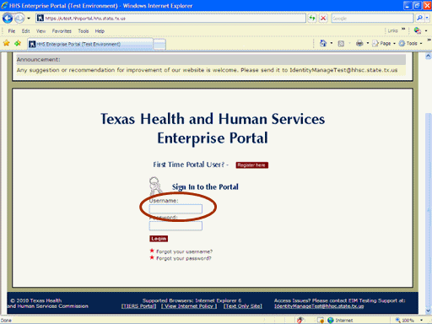Open the Forgot your username link
The height and width of the screenshot is (324, 432).
click(x=184, y=251)
